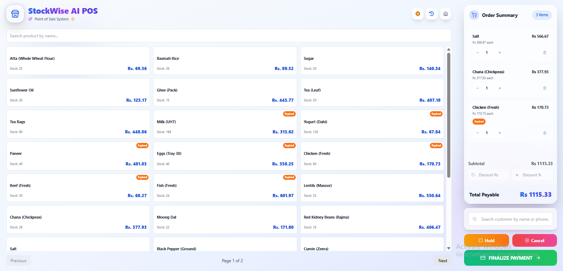The height and width of the screenshot is (271, 563).
Task: Select the Ghee (Pack) product card
Action: (225, 93)
